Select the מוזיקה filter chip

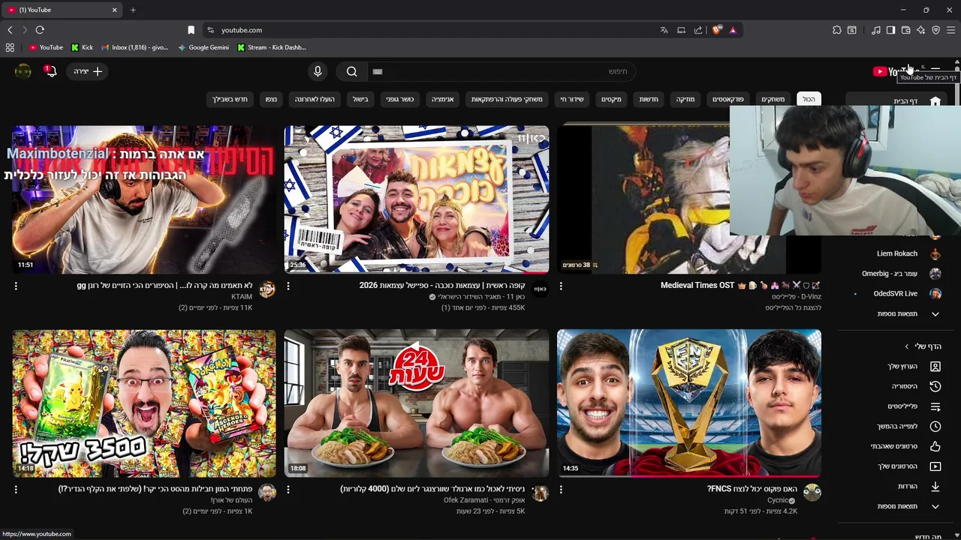(x=685, y=99)
